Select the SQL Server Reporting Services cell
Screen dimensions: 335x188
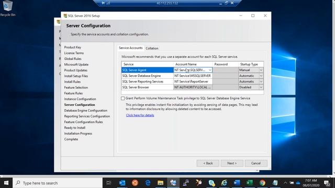tap(148, 81)
